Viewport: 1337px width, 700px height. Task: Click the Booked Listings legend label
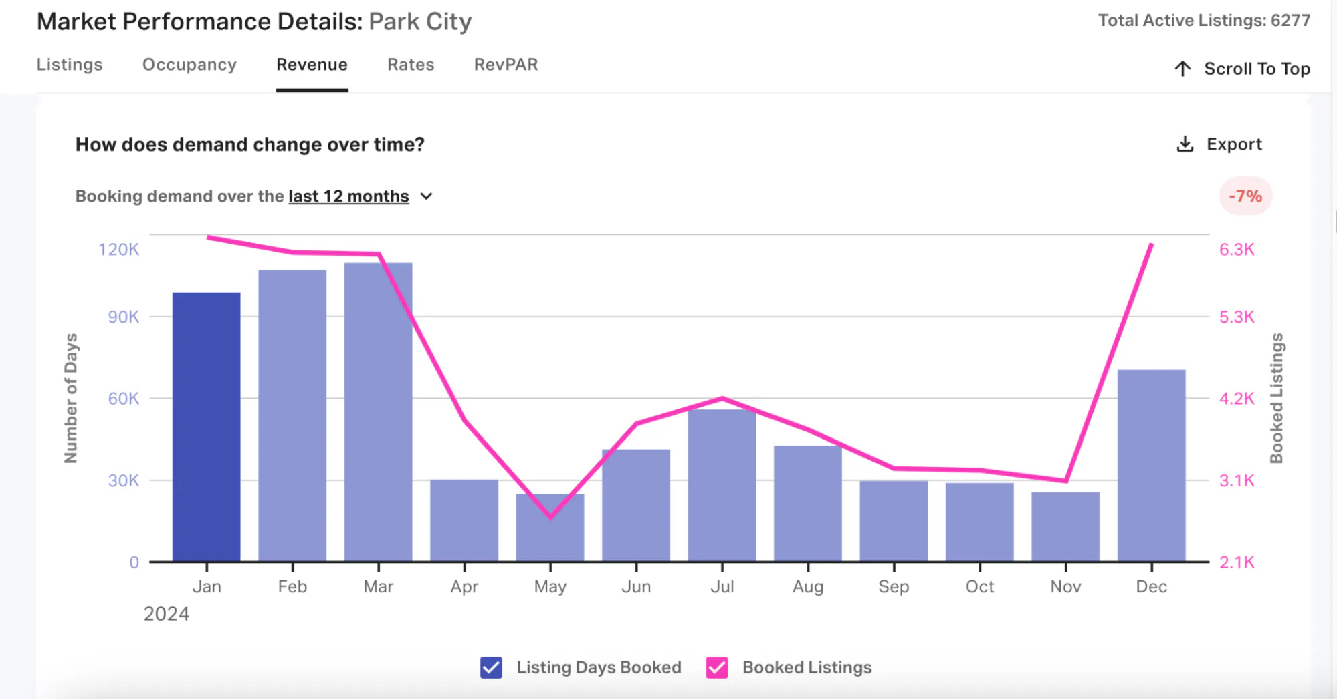click(807, 667)
